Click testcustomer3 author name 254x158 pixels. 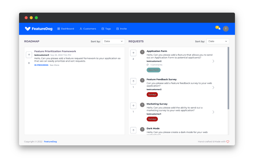pyautogui.click(x=42, y=55)
